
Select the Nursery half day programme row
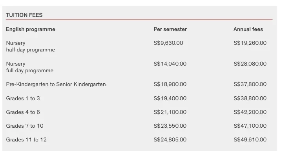pyautogui.click(x=139, y=46)
